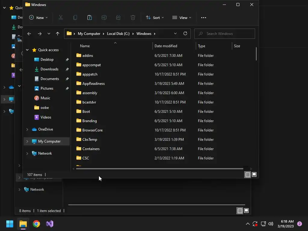Select Music in navigation pane
The width and height of the screenshot is (308, 231).
click(45, 98)
